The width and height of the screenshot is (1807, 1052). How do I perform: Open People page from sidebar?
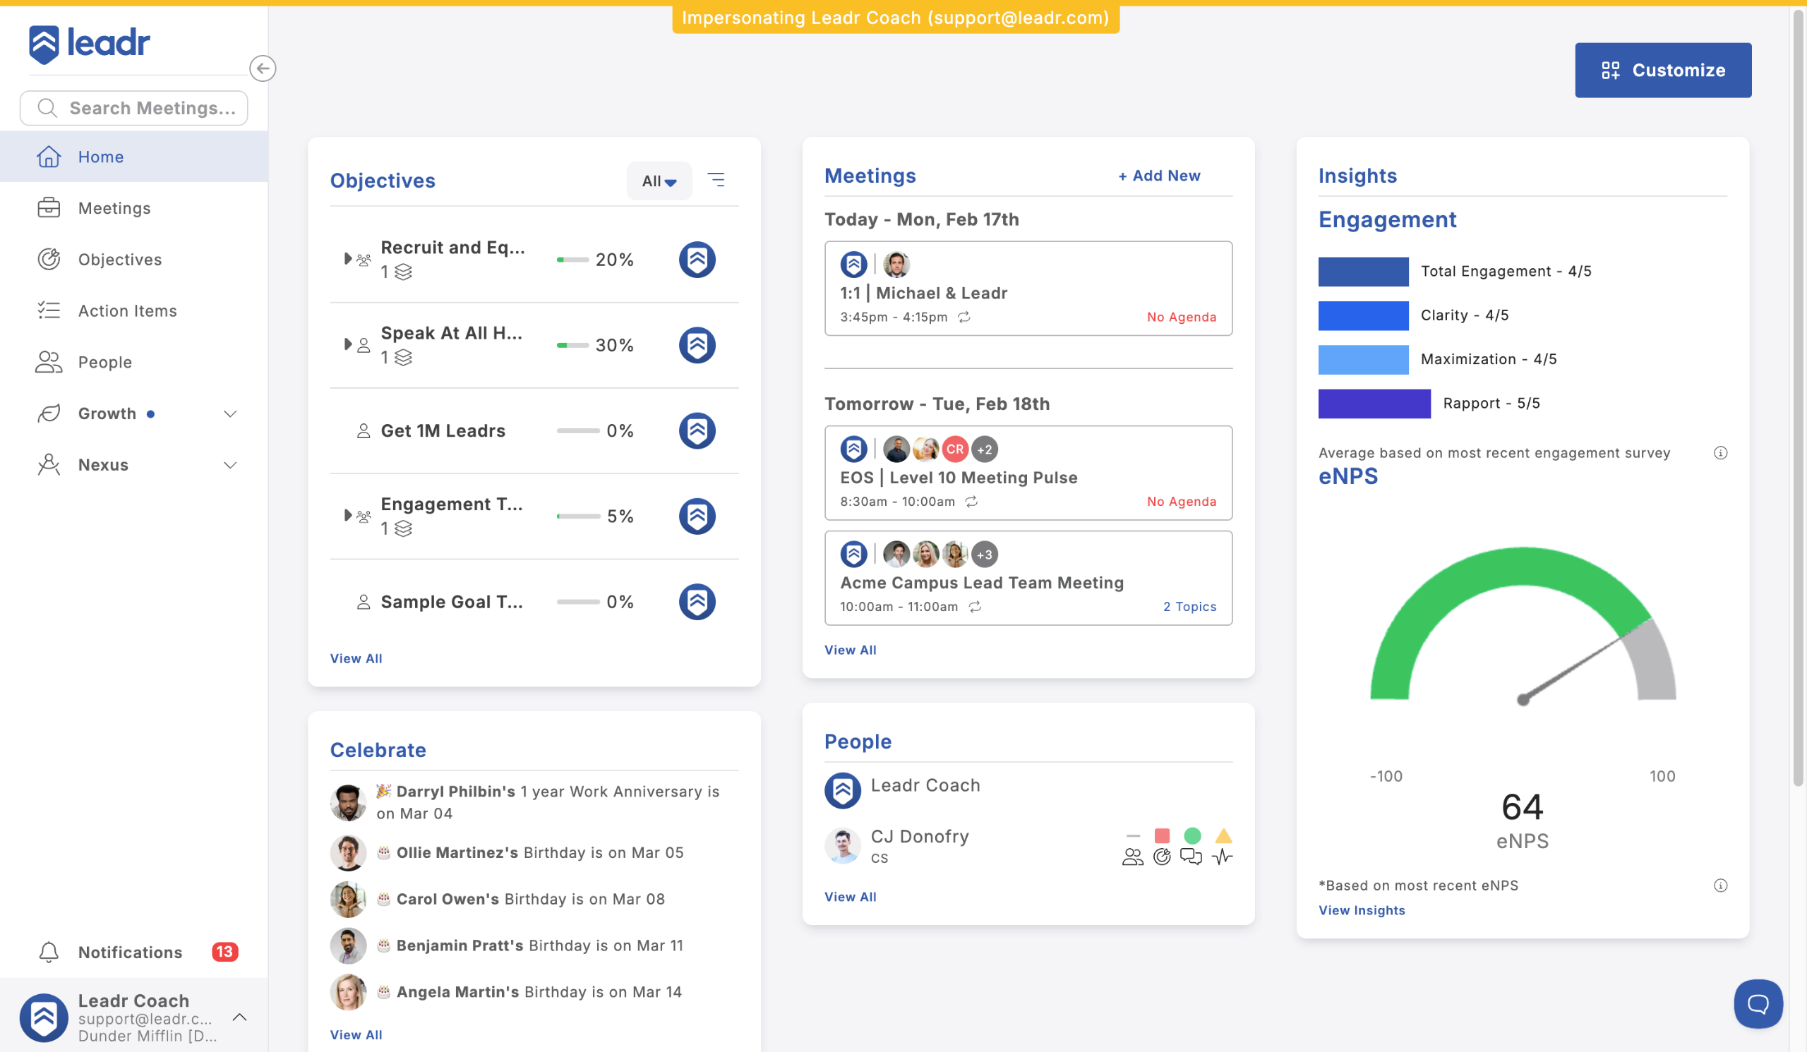coord(104,362)
